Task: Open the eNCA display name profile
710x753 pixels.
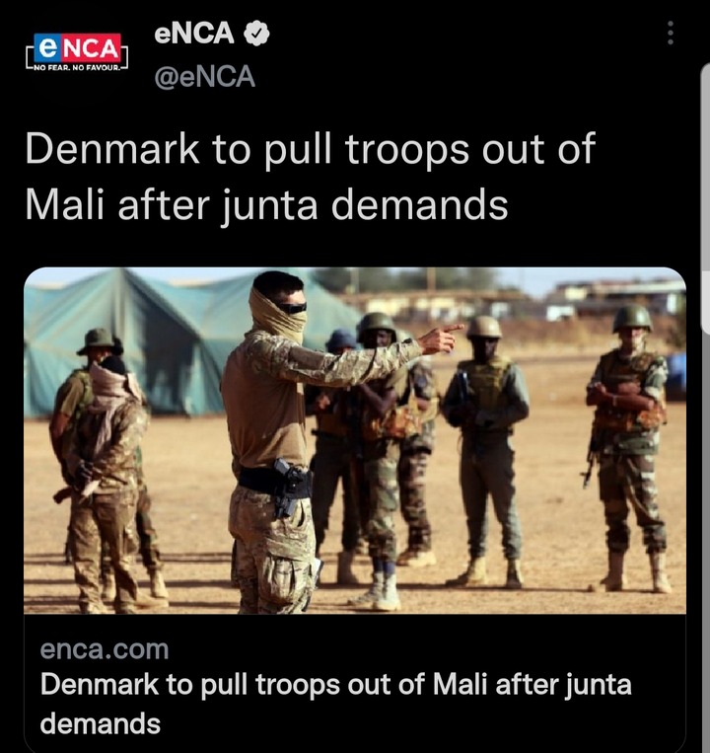Action: [194, 34]
